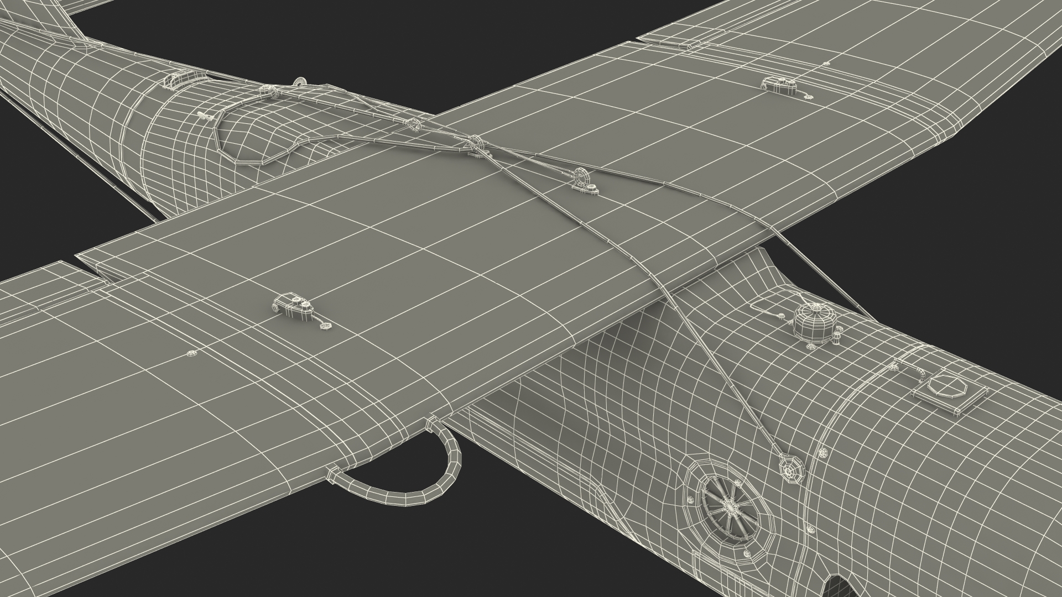This screenshot has width=1062, height=597.
Task: Click the circular fan vent on the fuselage
Action: click(730, 506)
